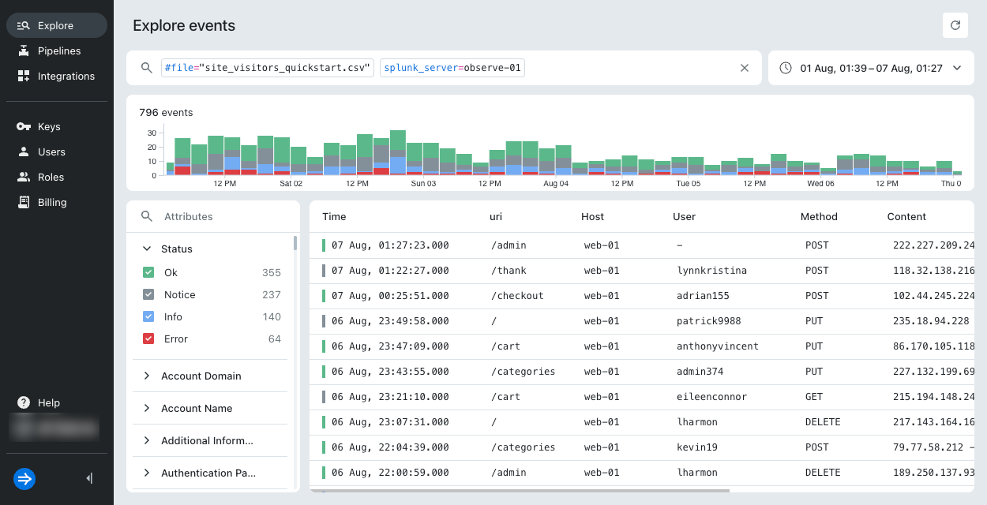Uncheck the Error status checkbox
The image size is (987, 505).
[148, 339]
